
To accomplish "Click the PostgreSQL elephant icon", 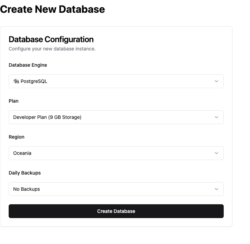I will pos(16,81).
